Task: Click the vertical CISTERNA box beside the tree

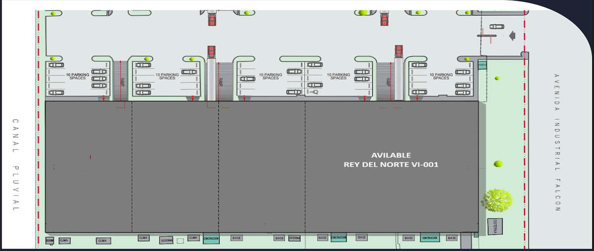Action: pos(495,226)
